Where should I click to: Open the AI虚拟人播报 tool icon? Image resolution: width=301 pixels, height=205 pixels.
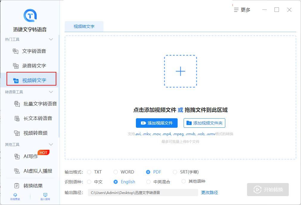tap(17, 171)
